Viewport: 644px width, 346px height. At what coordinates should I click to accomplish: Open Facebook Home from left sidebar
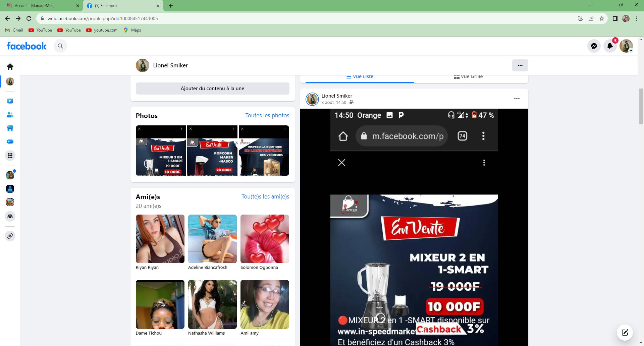click(x=10, y=67)
